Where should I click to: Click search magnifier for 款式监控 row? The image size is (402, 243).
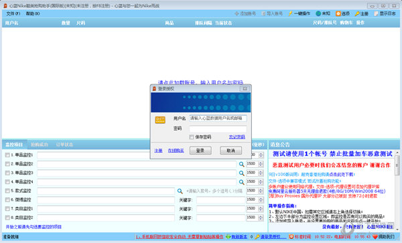tap(180, 191)
